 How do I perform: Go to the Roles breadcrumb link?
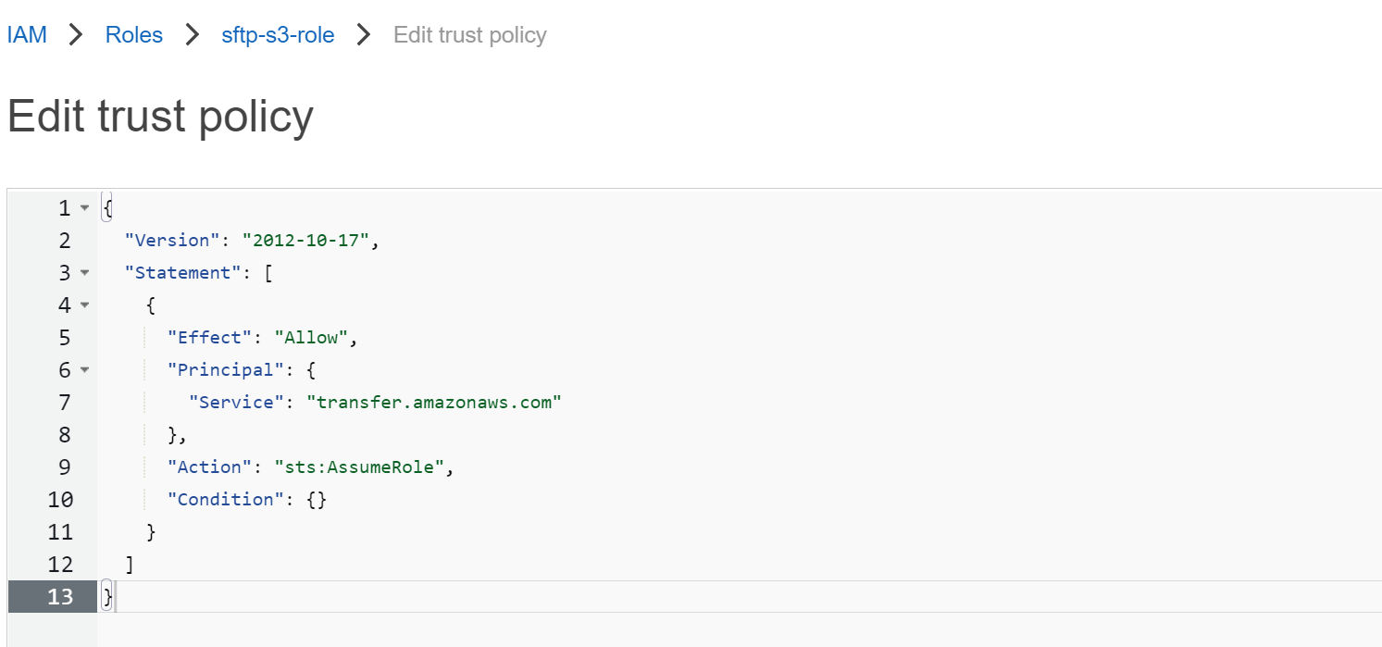pos(134,35)
